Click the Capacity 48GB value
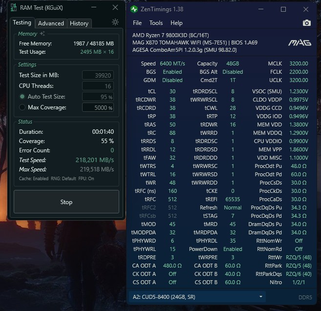 pos(233,63)
